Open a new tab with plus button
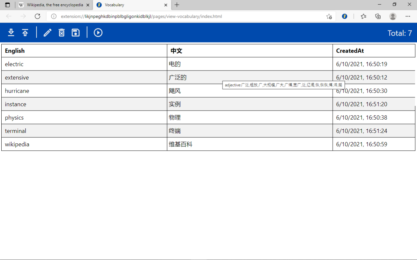417x260 pixels. pos(177,5)
